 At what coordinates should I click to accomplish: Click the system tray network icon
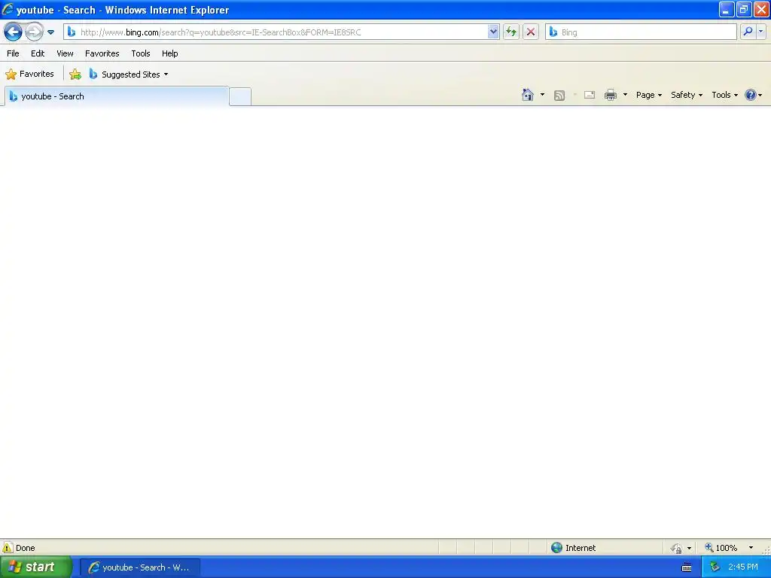(715, 567)
